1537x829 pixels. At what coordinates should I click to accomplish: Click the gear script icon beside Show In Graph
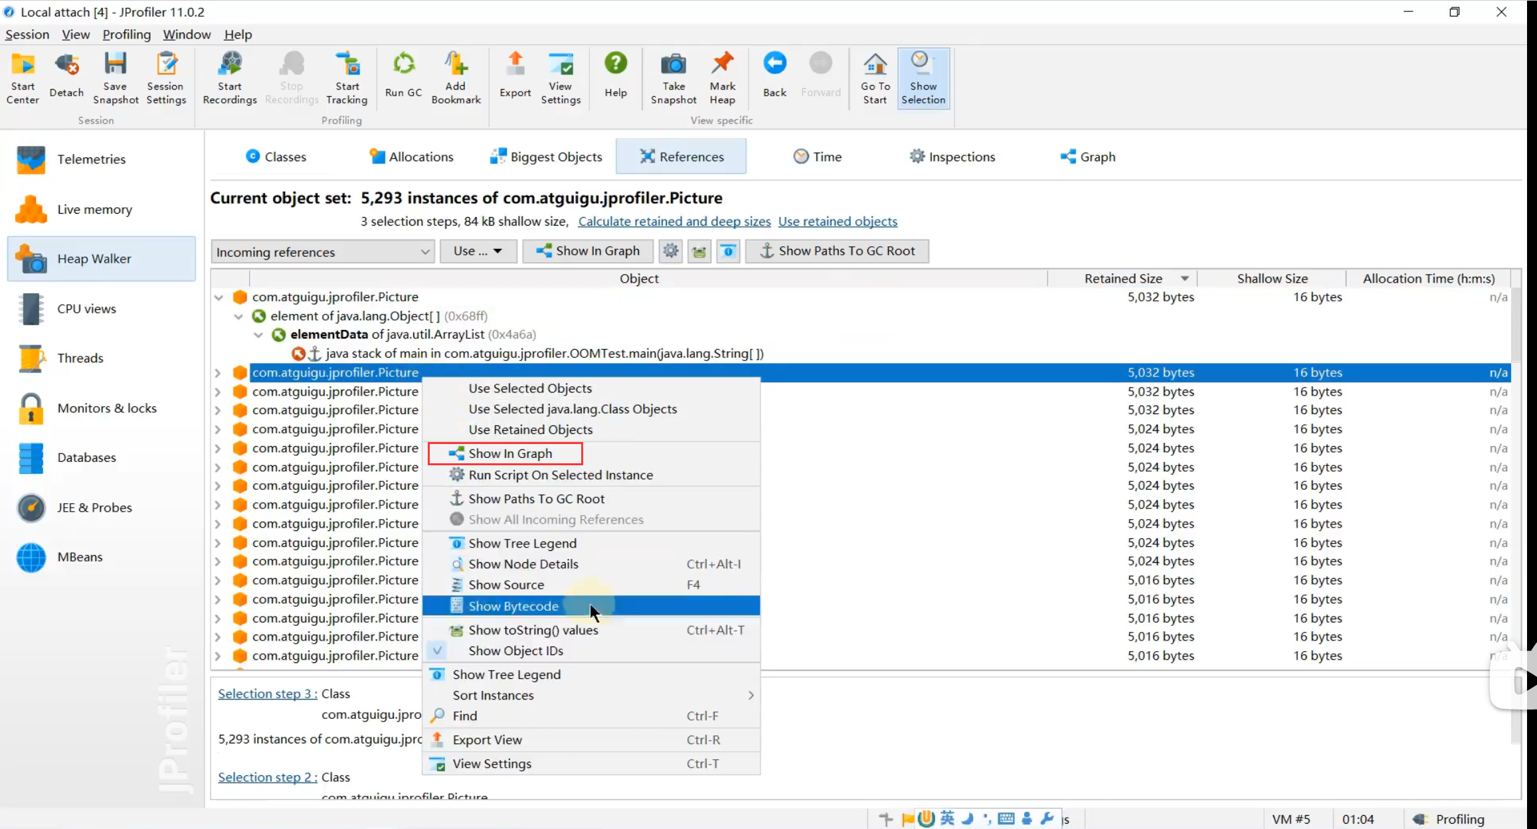coord(671,251)
